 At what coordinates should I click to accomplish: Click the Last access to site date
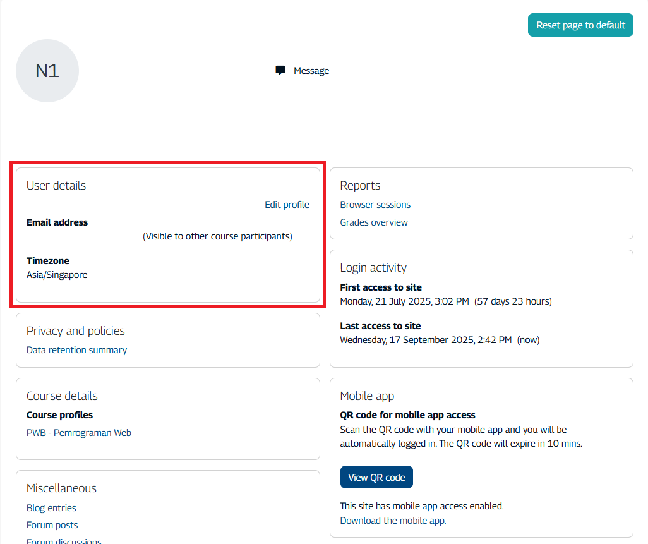426,340
